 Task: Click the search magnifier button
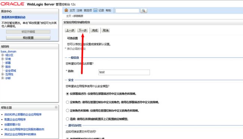[144, 10]
